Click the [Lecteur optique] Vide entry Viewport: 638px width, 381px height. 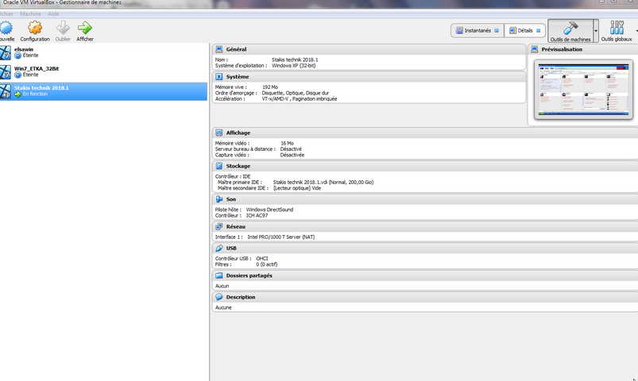pos(297,188)
